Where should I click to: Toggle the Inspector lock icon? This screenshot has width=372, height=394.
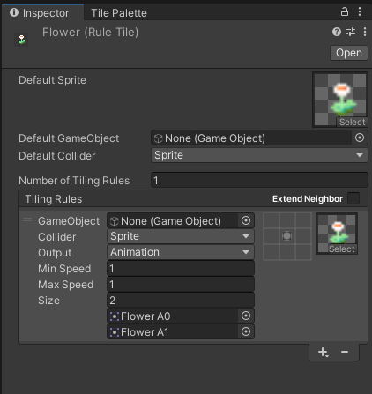coord(345,12)
